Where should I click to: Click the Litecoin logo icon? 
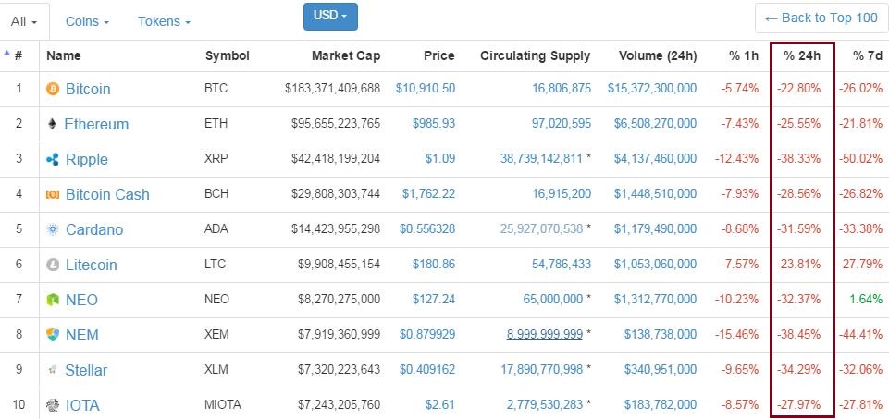(53, 265)
